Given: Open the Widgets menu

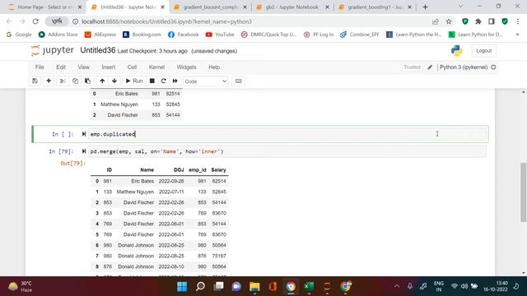Looking at the screenshot, I should click(187, 67).
